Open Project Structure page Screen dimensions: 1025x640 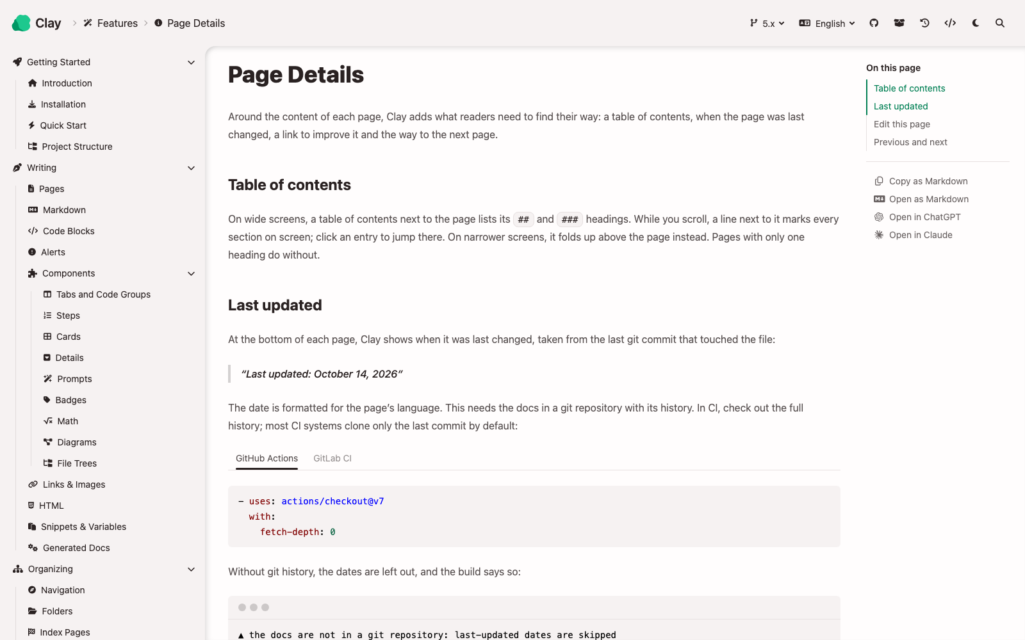point(70,147)
